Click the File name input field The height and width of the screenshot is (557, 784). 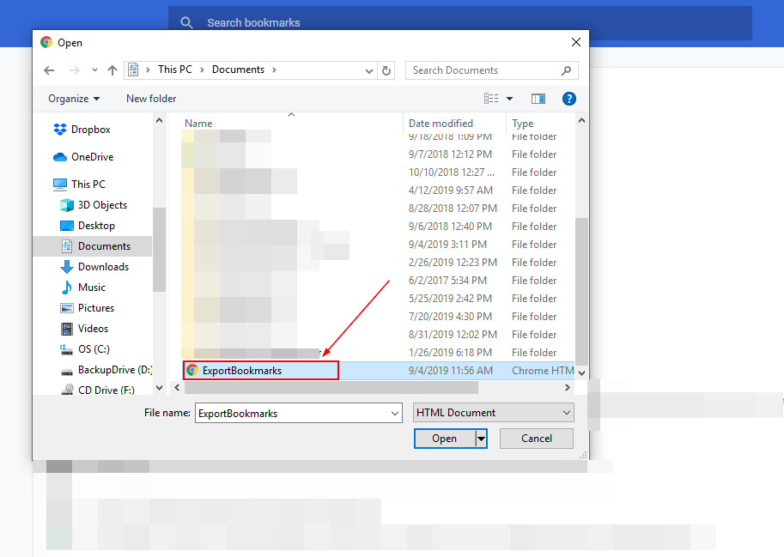click(299, 413)
